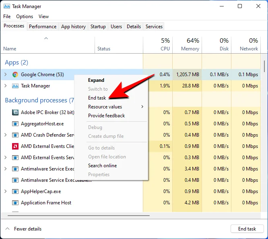Click the vertical scrollbar thumb
This screenshot has width=268, height=239.
click(264, 66)
